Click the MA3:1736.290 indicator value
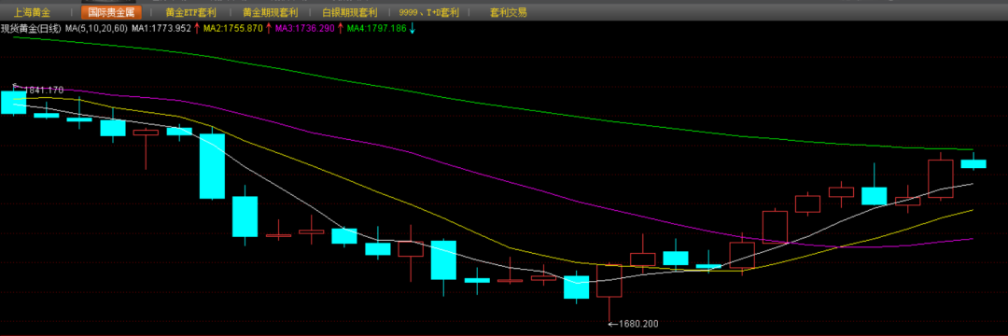This screenshot has width=1008, height=336. [x=304, y=28]
